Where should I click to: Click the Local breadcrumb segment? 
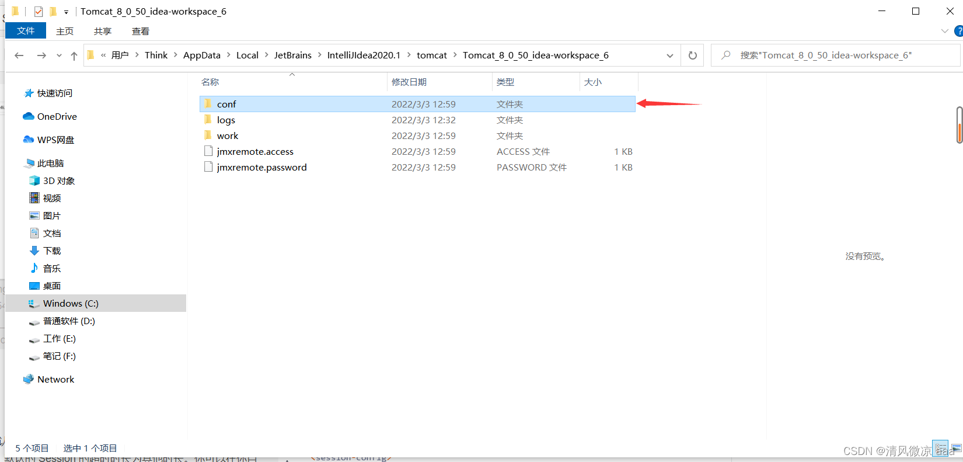247,55
